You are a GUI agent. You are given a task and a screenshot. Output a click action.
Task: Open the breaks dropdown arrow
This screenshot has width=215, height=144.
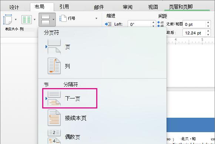point(53,20)
